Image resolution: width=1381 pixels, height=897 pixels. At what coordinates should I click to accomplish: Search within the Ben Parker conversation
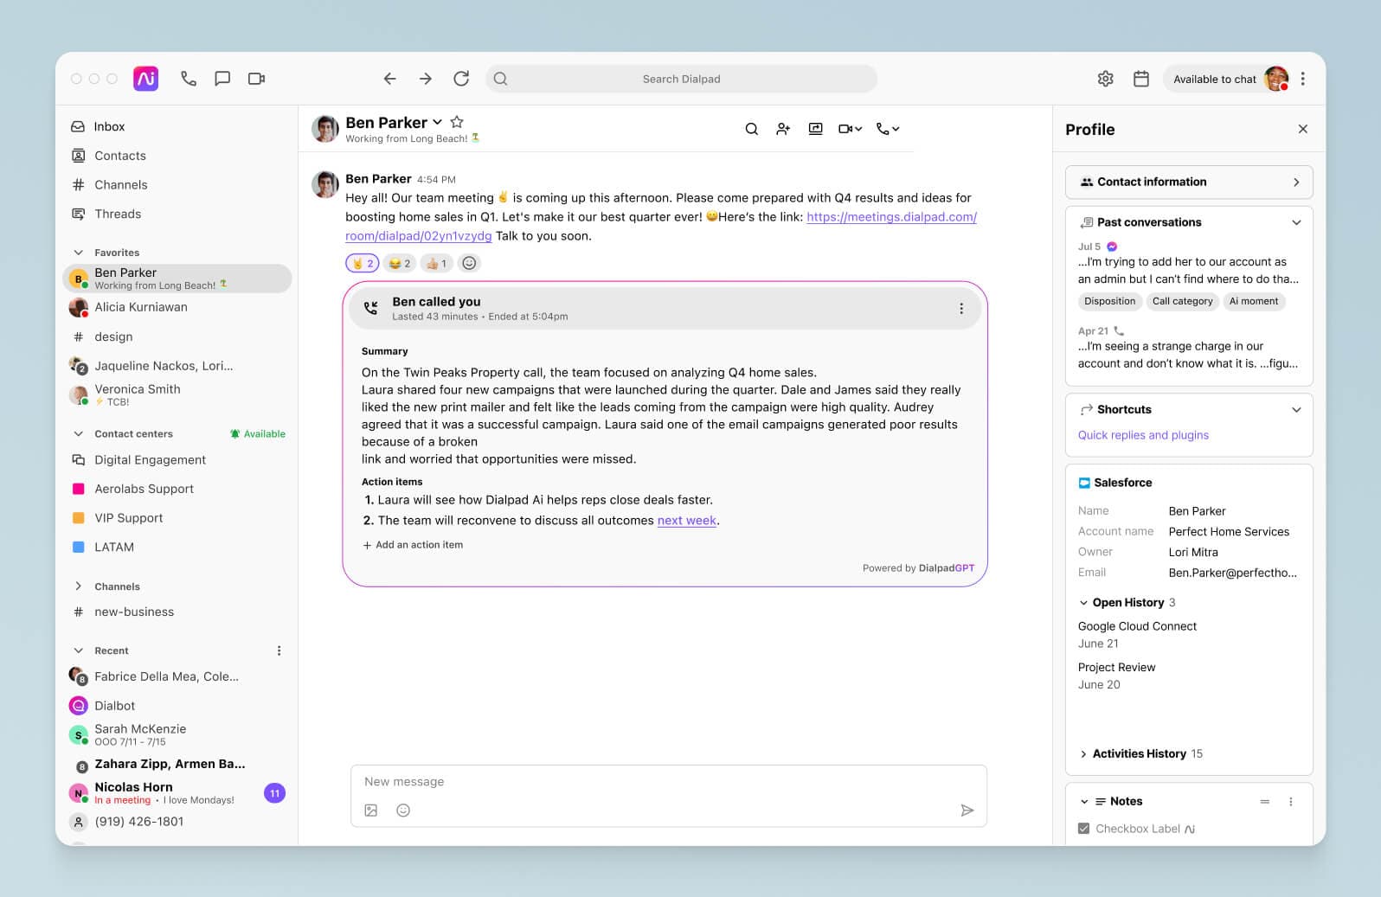[751, 129]
